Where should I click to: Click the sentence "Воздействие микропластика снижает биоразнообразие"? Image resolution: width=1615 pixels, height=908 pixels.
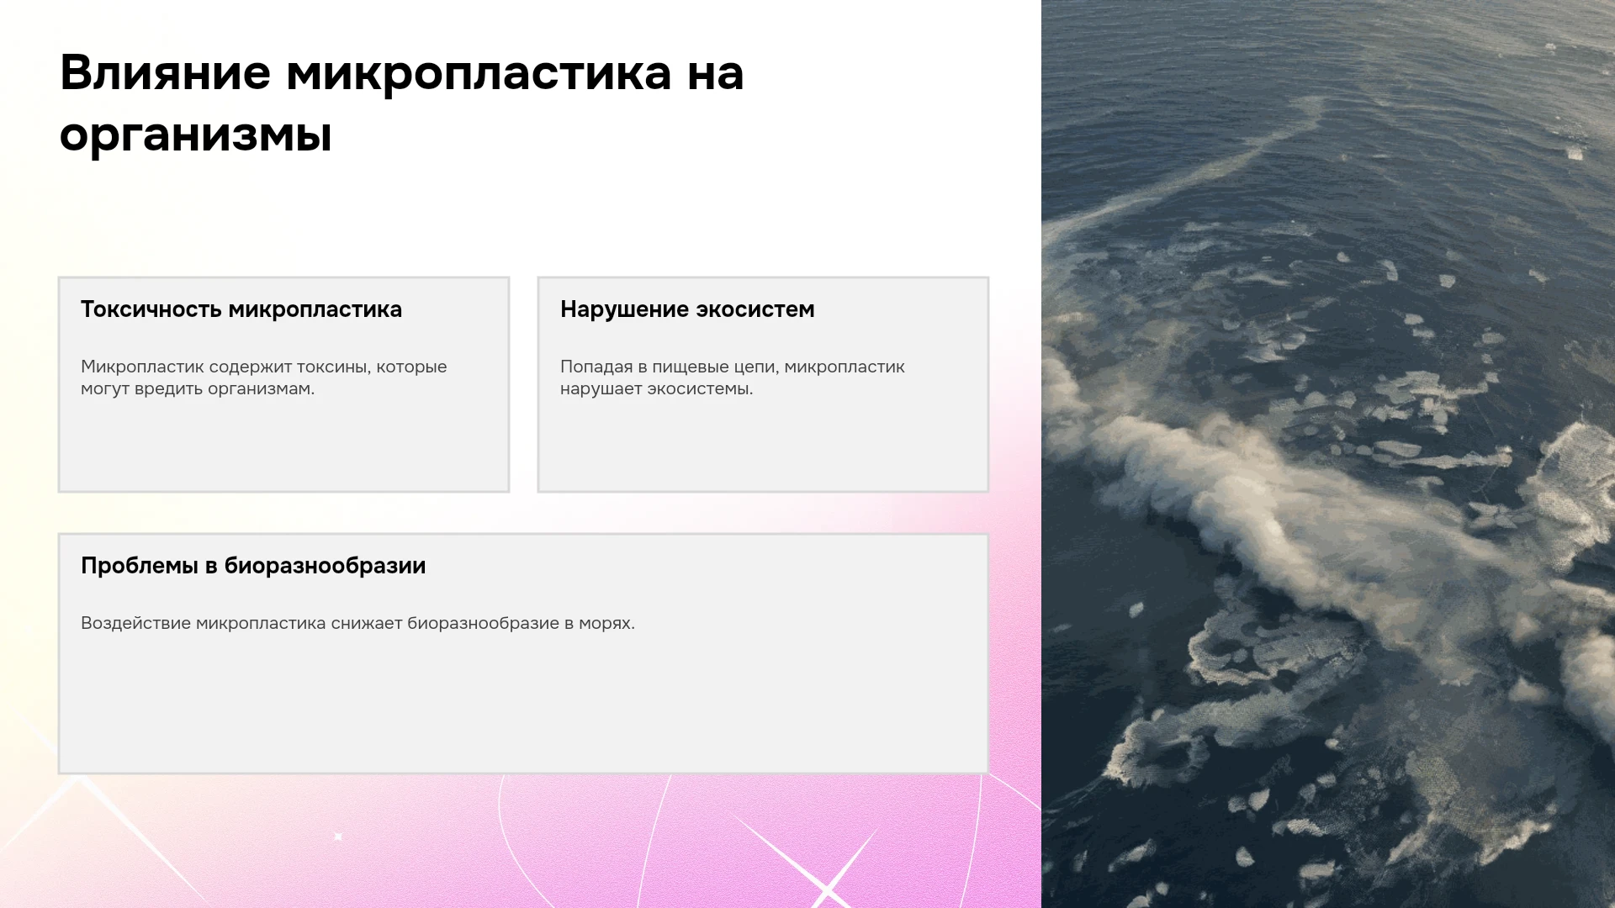point(357,623)
